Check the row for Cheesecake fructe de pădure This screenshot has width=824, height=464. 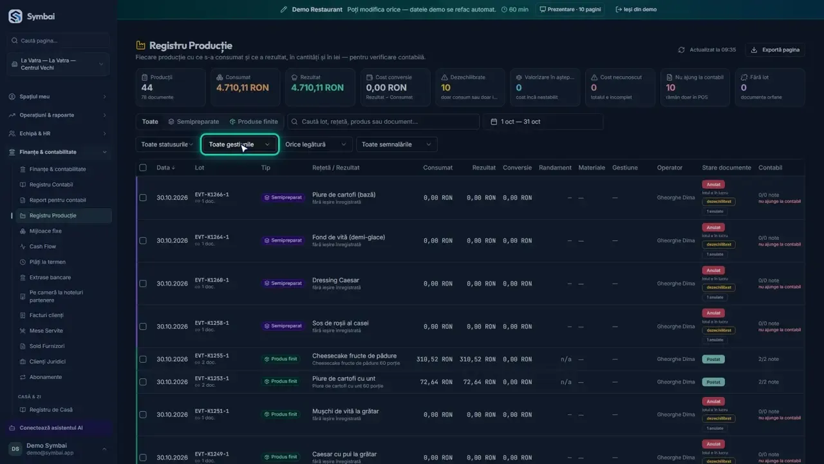tap(143, 359)
